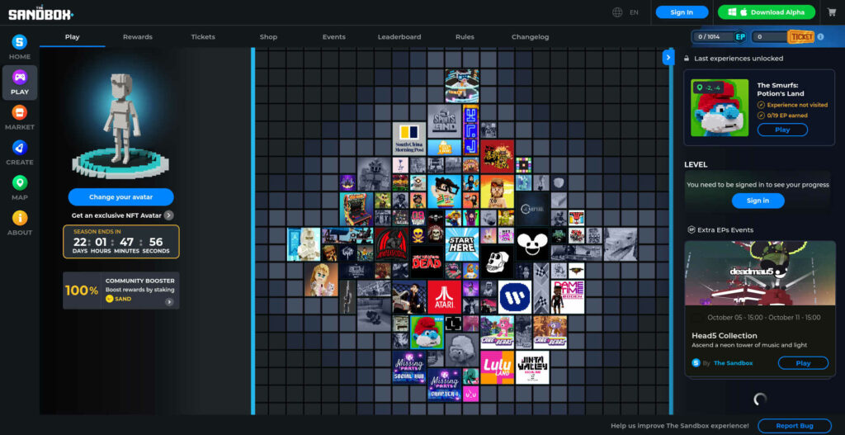Image resolution: width=845 pixels, height=435 pixels.
Task: Click Download Alpha button
Action: coord(767,12)
